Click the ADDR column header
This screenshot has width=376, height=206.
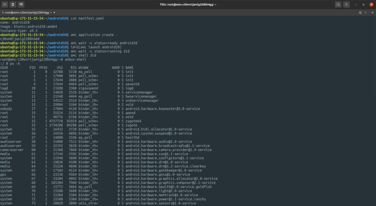116,67
